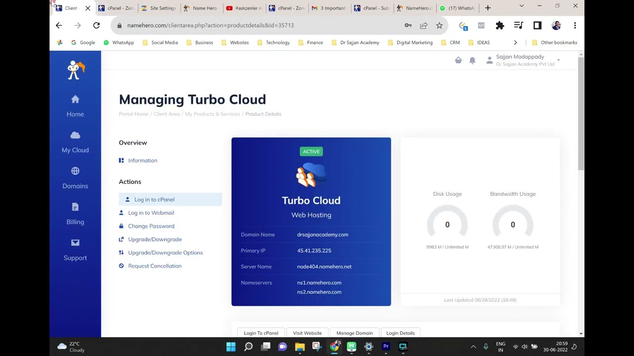Open the Chrome profile avatar

(x=556, y=25)
